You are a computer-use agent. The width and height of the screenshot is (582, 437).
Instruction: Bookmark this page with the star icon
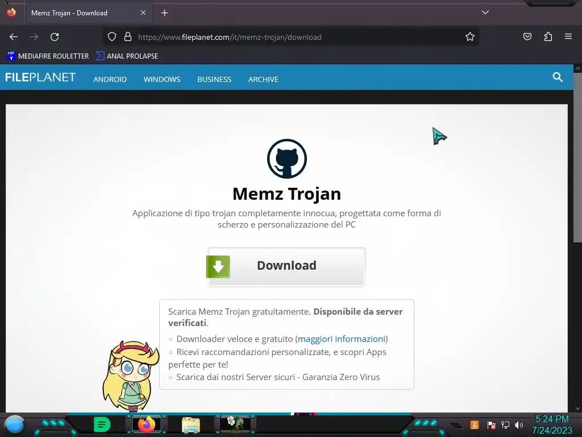470,36
